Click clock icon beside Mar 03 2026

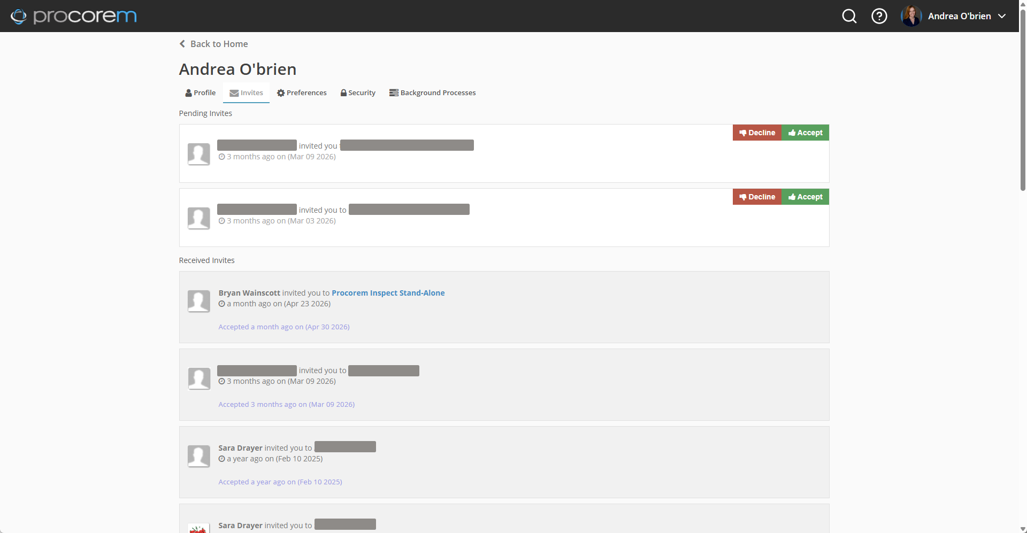pyautogui.click(x=221, y=221)
